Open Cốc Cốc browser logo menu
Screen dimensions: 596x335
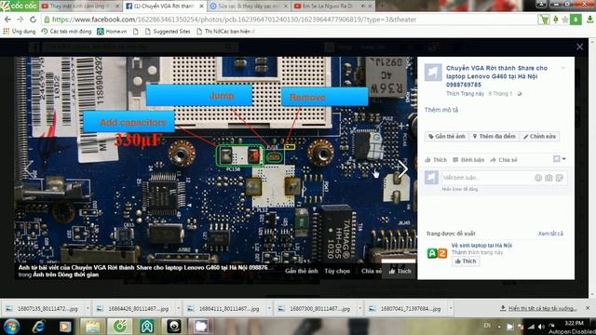[19, 6]
